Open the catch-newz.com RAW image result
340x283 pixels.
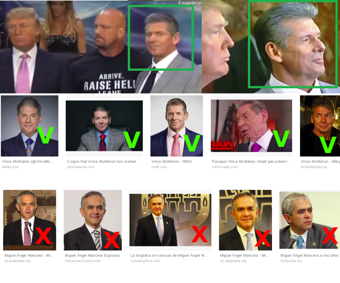(x=251, y=126)
